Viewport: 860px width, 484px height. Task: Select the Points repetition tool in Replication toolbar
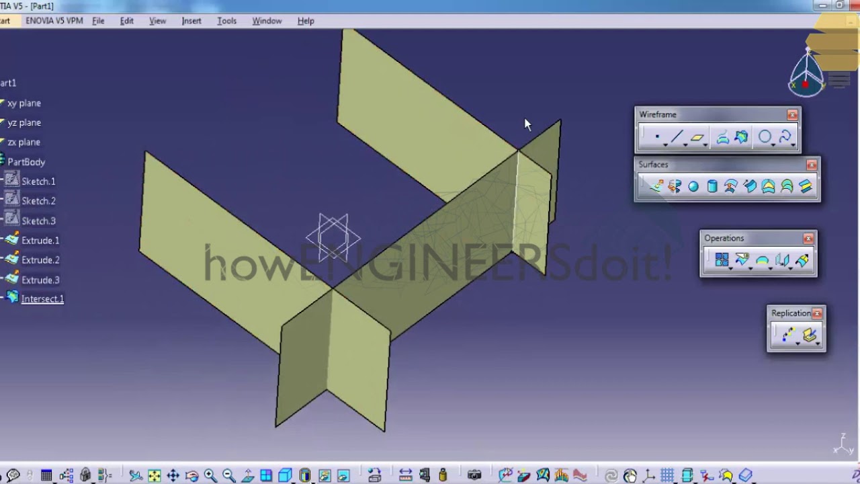coord(788,335)
